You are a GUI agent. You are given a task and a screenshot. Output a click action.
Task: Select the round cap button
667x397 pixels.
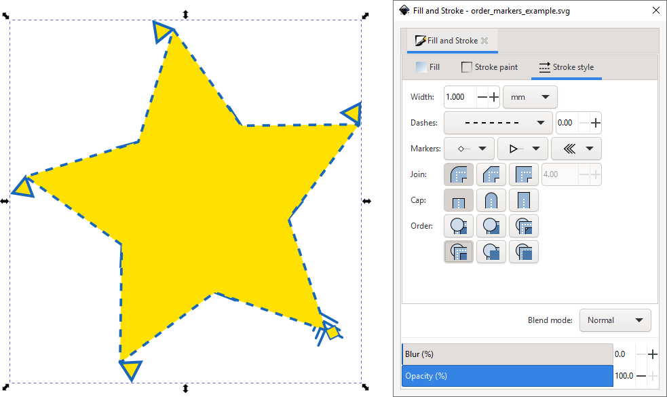(491, 200)
